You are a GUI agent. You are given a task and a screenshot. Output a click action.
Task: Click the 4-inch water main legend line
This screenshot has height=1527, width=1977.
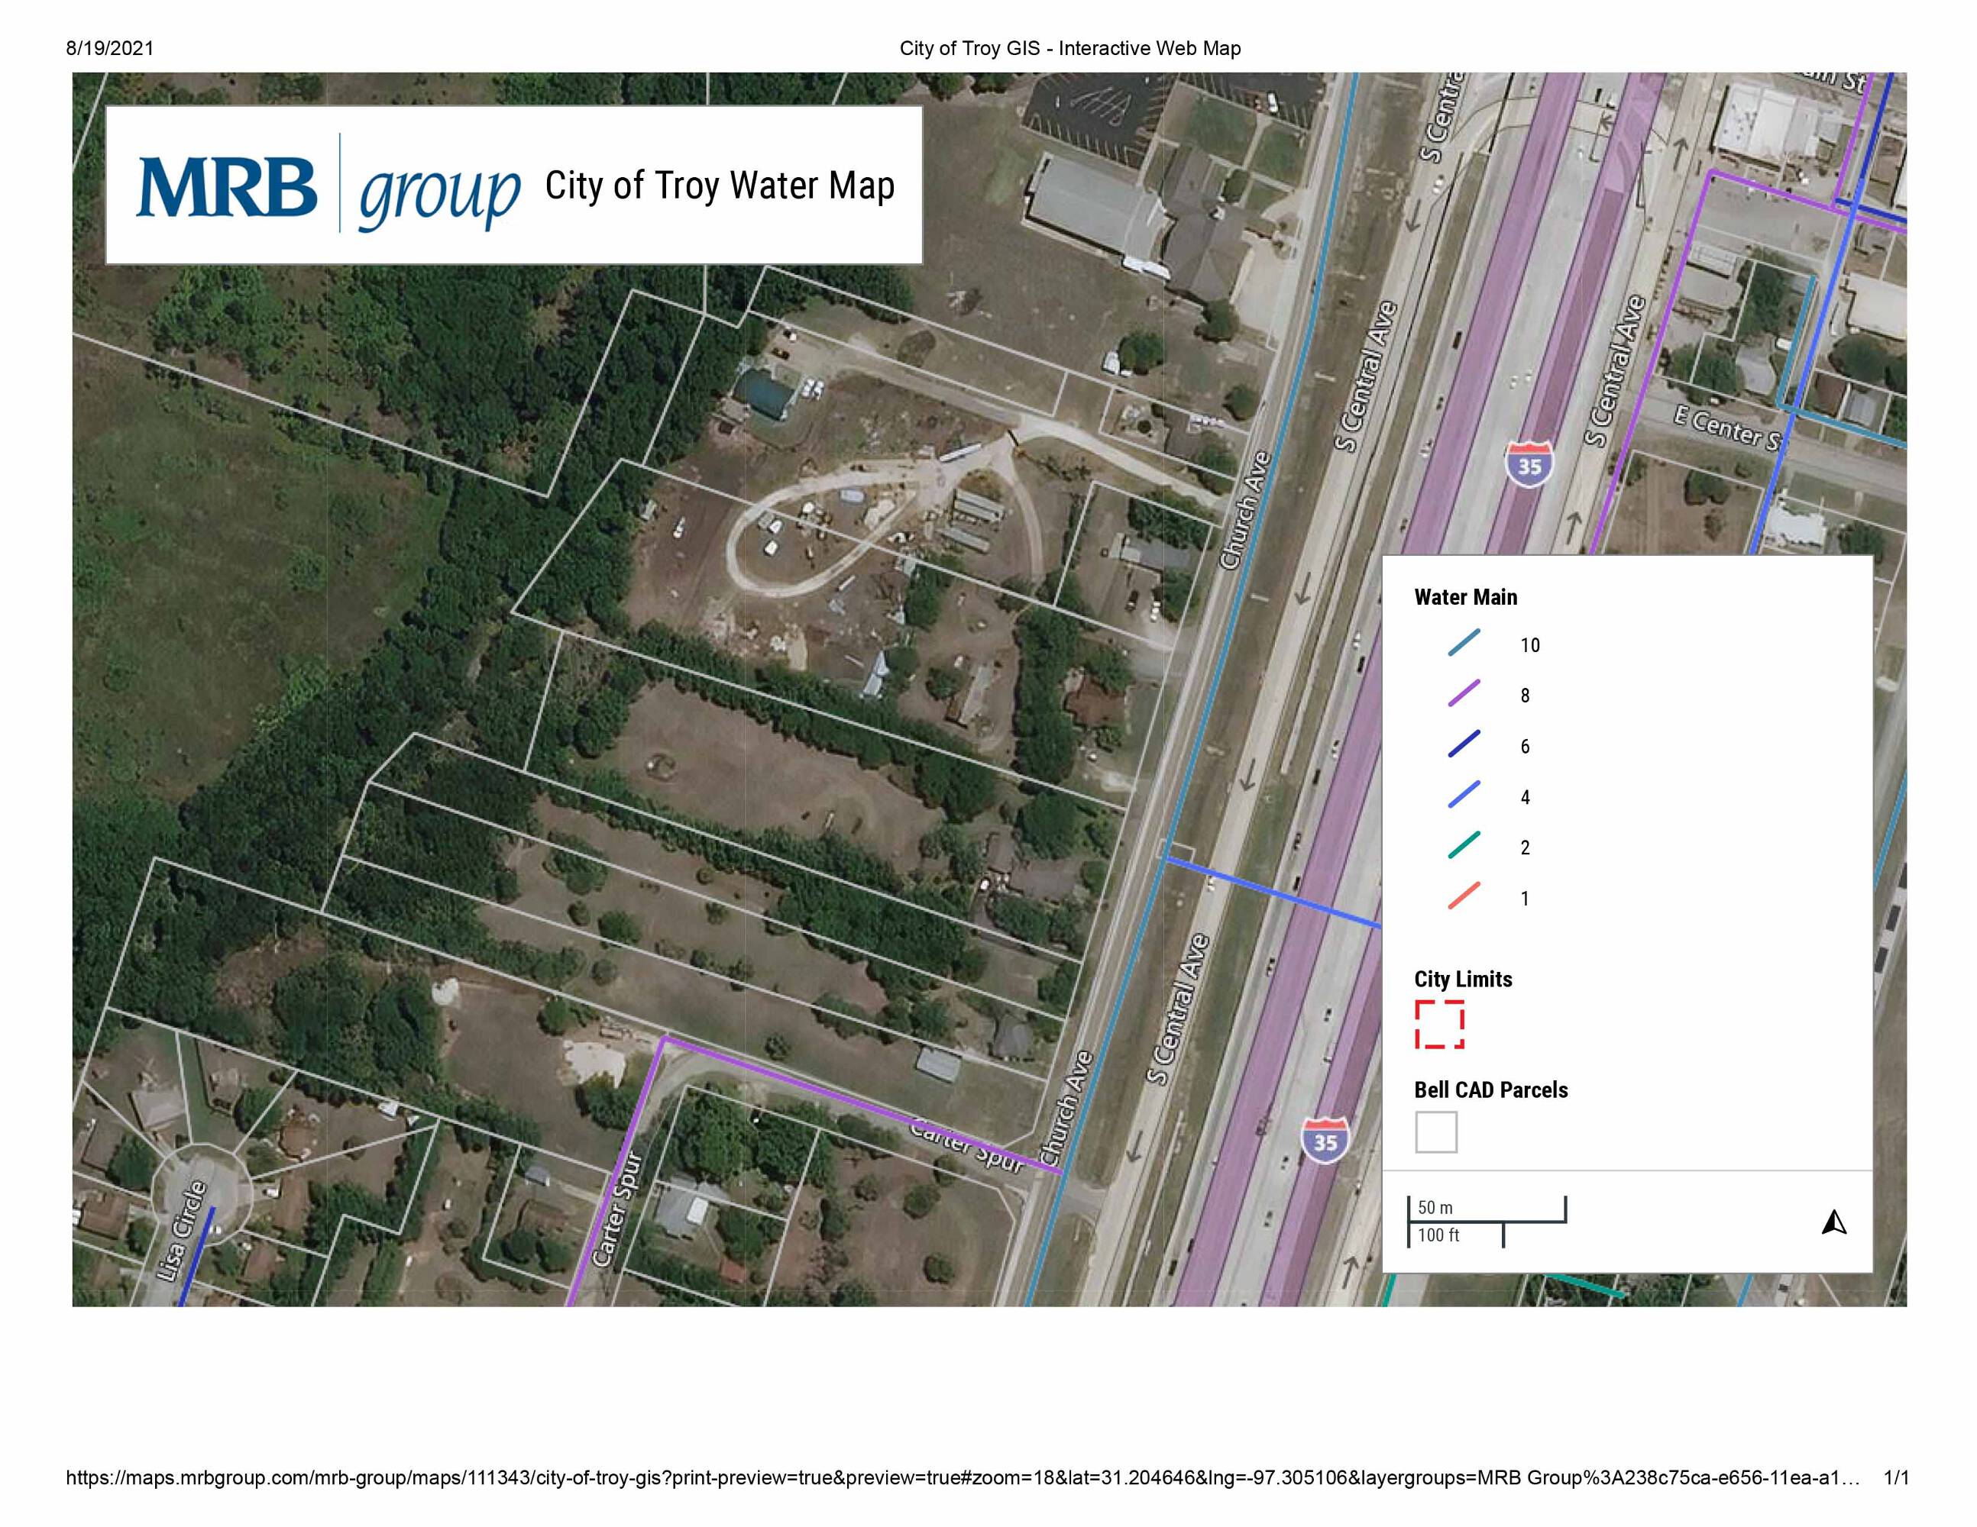[x=1464, y=795]
